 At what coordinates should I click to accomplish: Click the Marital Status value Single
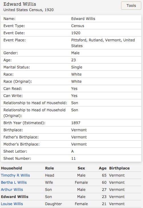[x=77, y=67]
